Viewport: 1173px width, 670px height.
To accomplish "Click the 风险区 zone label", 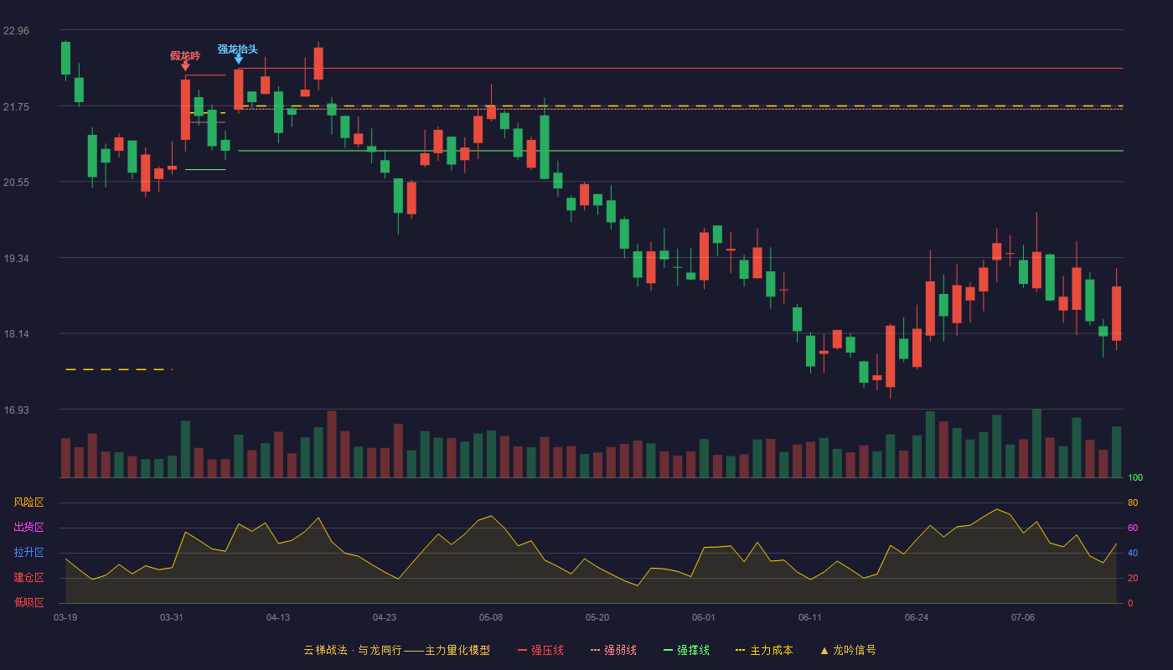I will (x=28, y=502).
